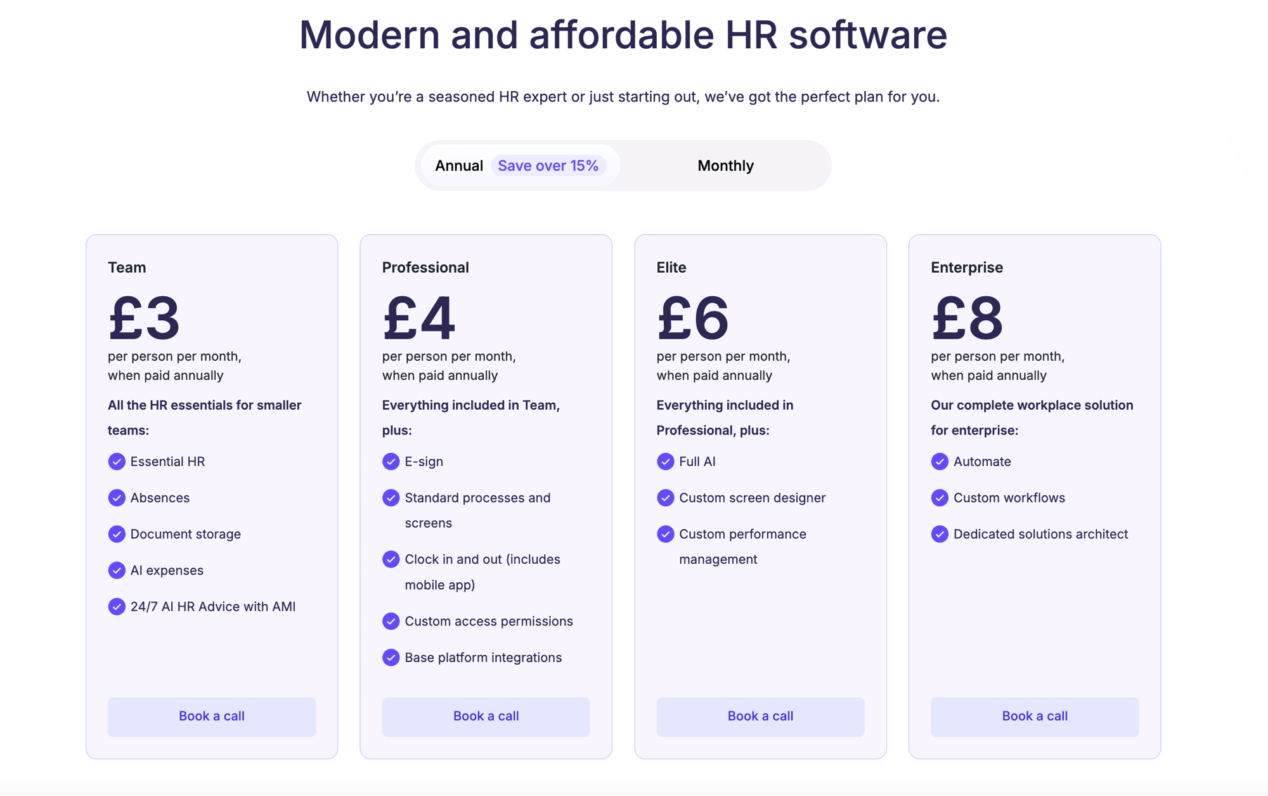Screen dimensions: 1268x796
Task: Click the £6 Elite price
Action: click(693, 318)
